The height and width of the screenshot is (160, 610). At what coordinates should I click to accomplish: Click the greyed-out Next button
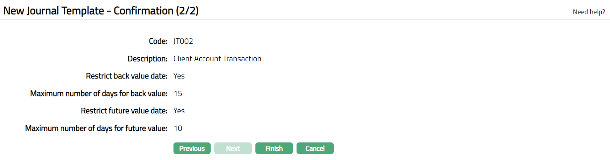tap(233, 148)
